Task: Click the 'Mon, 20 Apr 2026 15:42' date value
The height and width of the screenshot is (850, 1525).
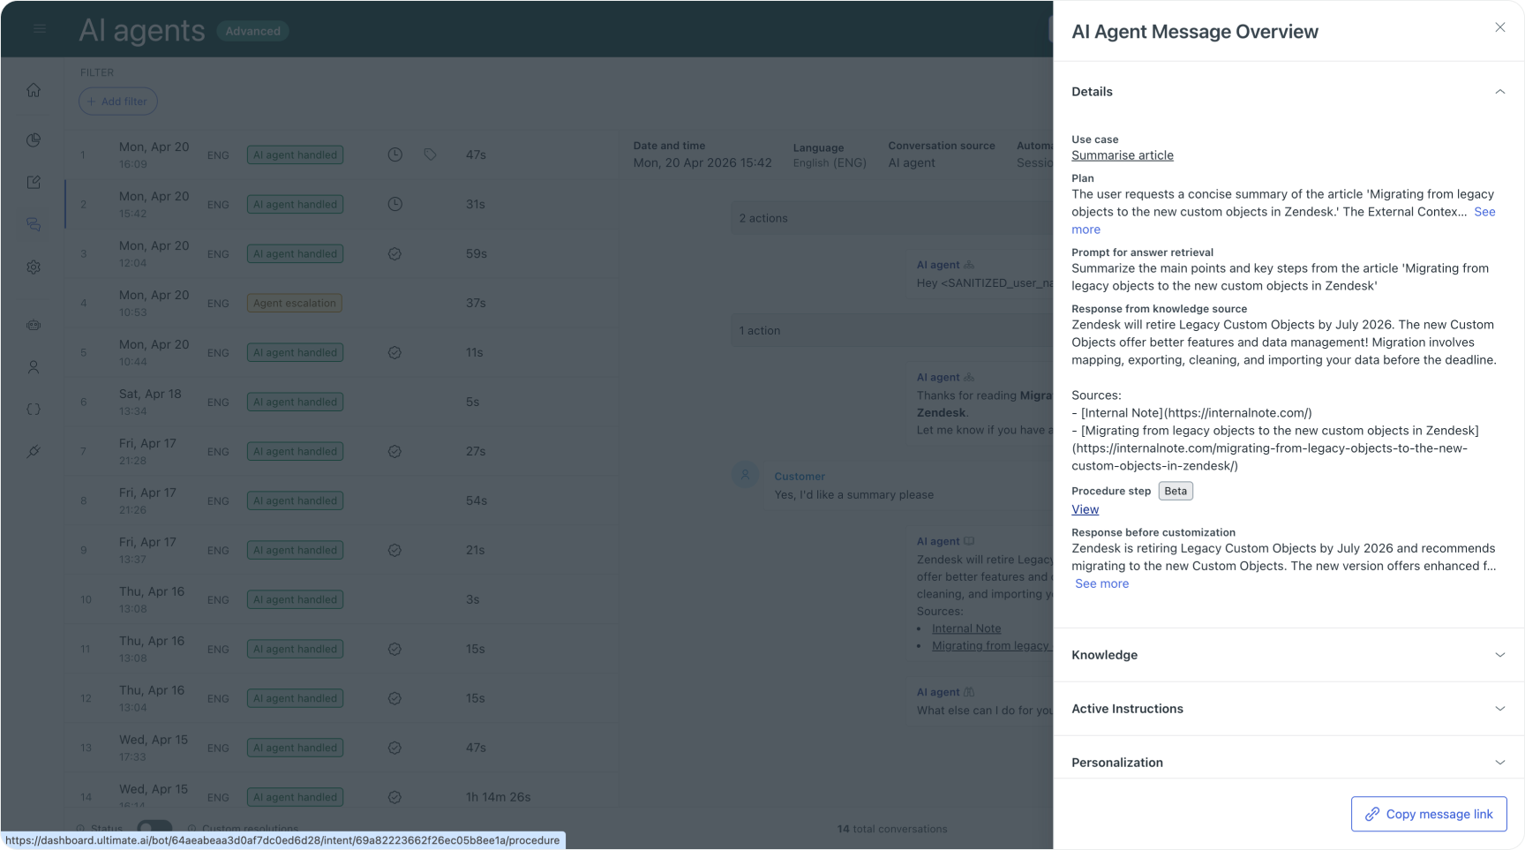Action: tap(702, 162)
